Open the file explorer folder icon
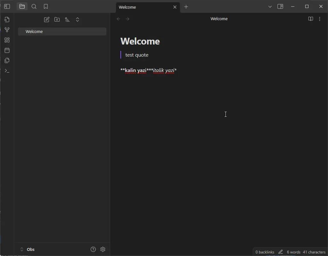Image resolution: width=328 pixels, height=256 pixels. pyautogui.click(x=22, y=7)
